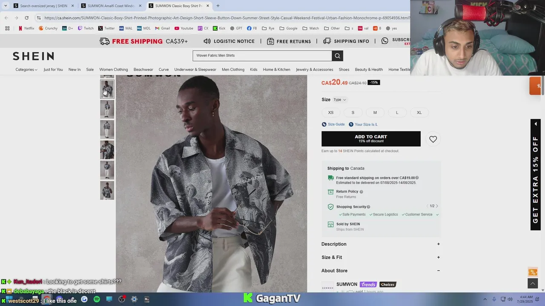Click the shipping info help icon
The height and width of the screenshot is (306, 545).
pos(417,178)
